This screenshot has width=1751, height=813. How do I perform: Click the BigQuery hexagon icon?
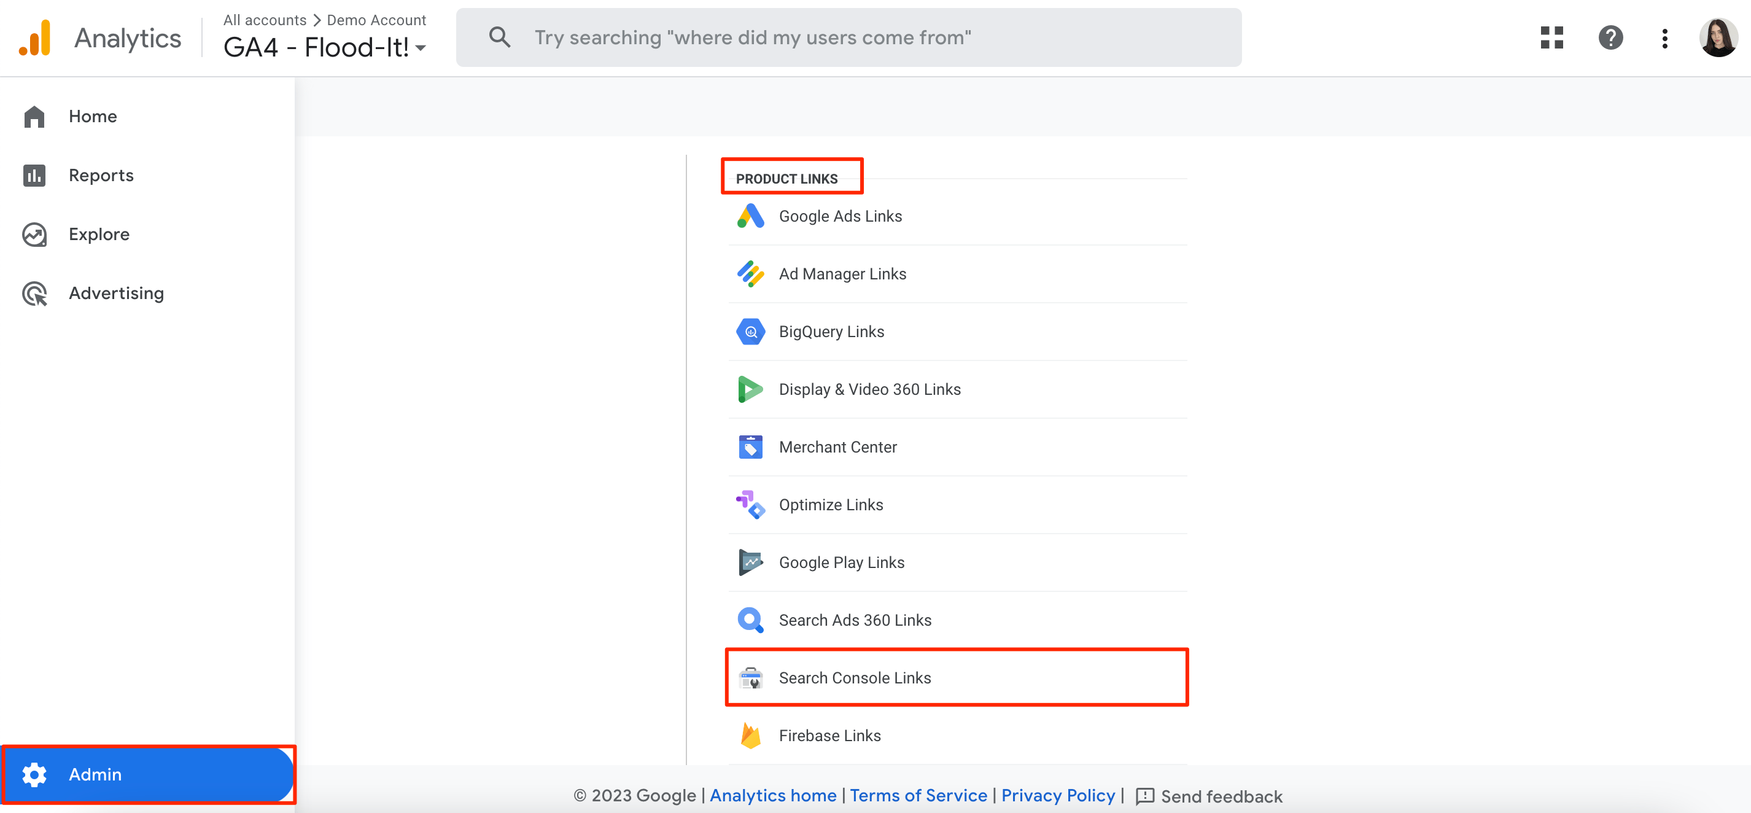pos(750,332)
